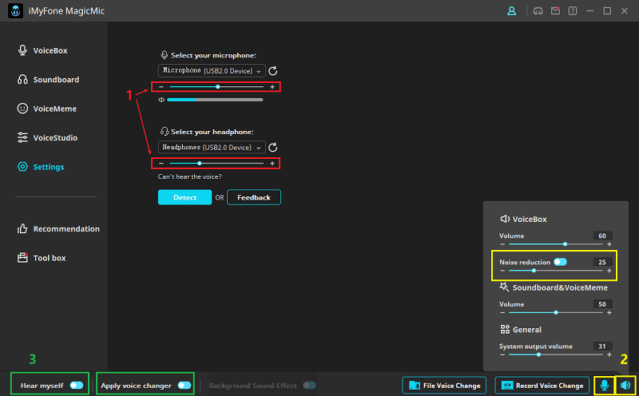Open the Recommendation page

(58, 228)
